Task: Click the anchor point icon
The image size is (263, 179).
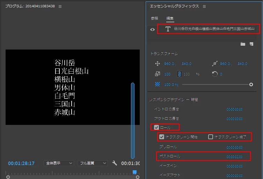Action: (x=215, y=64)
